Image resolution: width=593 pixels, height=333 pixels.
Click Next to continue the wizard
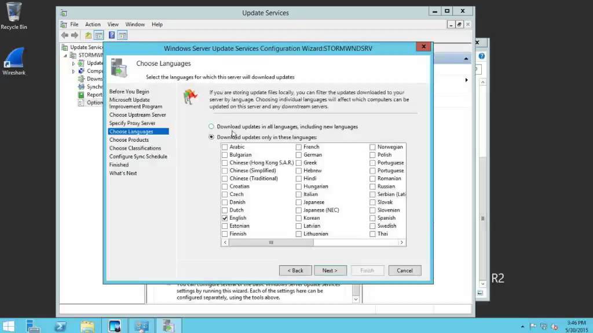[330, 271]
